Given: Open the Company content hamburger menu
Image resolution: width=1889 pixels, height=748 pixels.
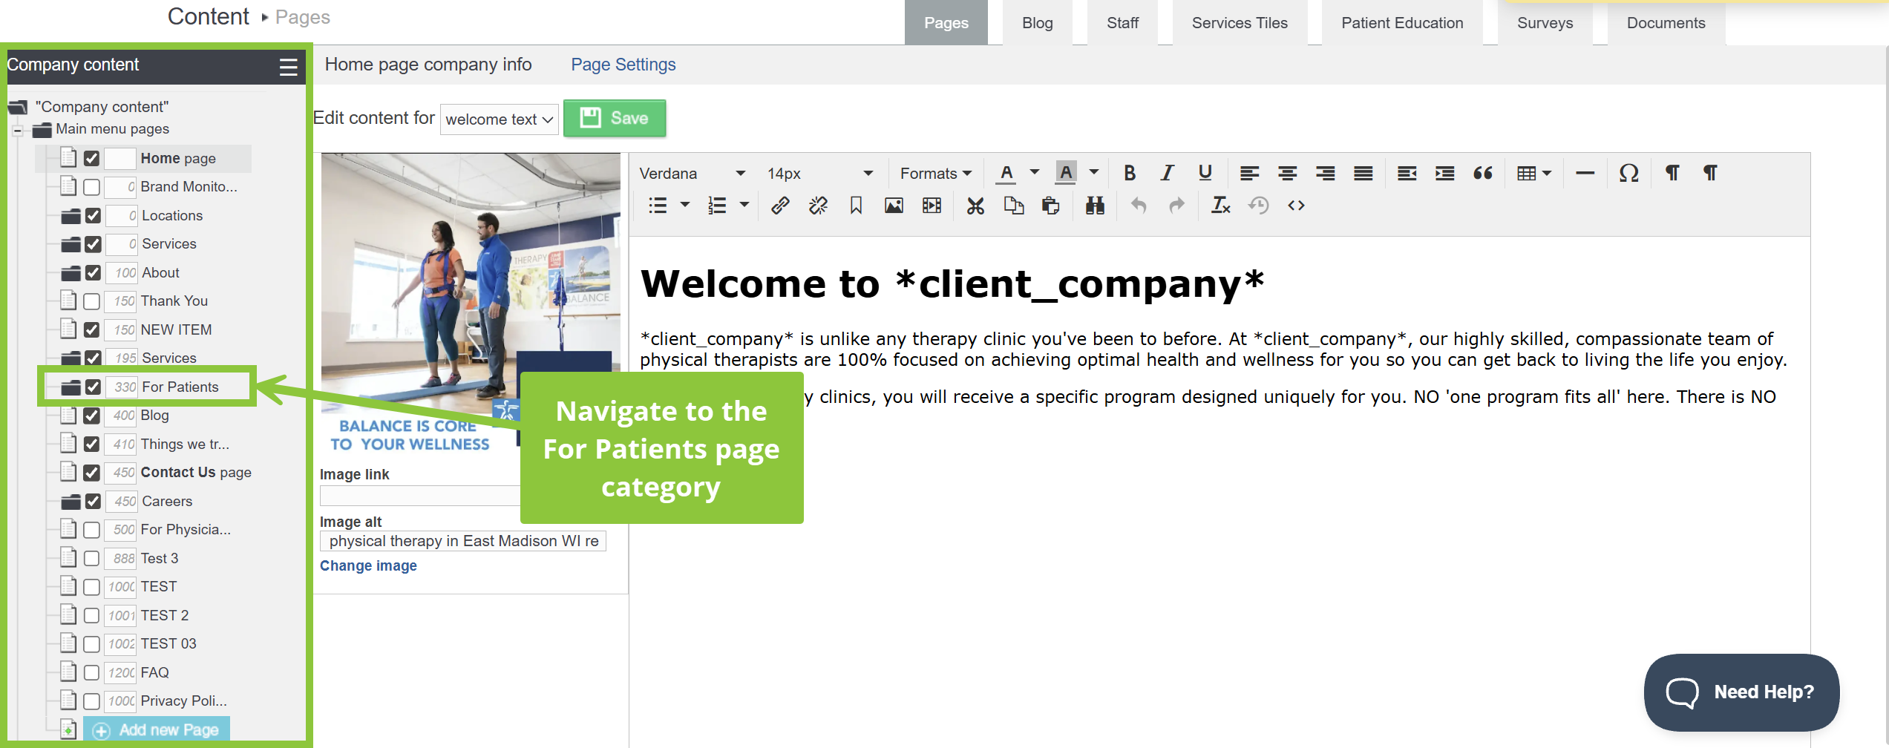Looking at the screenshot, I should (288, 67).
